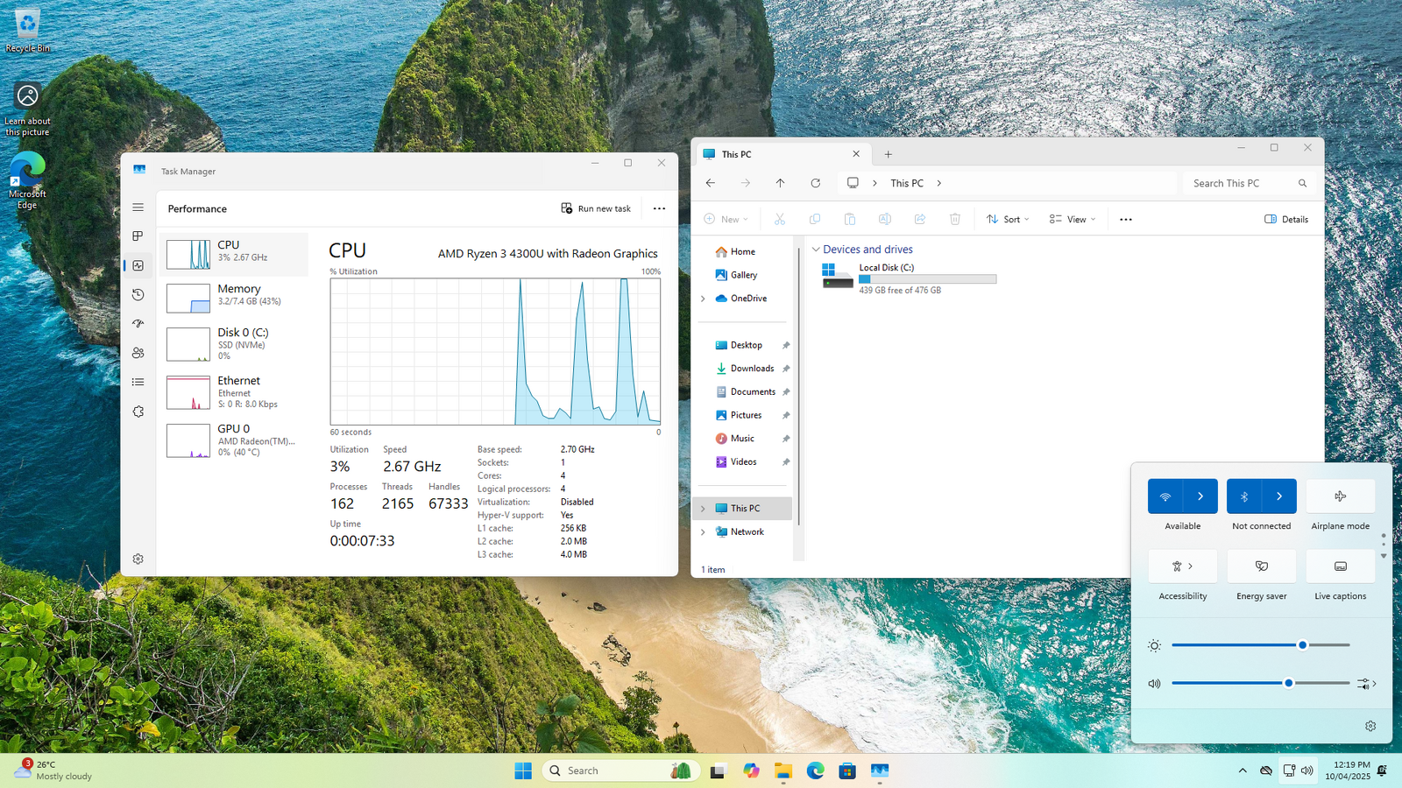Image resolution: width=1402 pixels, height=788 pixels.
Task: Click the volume slider in quick settings
Action: click(1260, 683)
